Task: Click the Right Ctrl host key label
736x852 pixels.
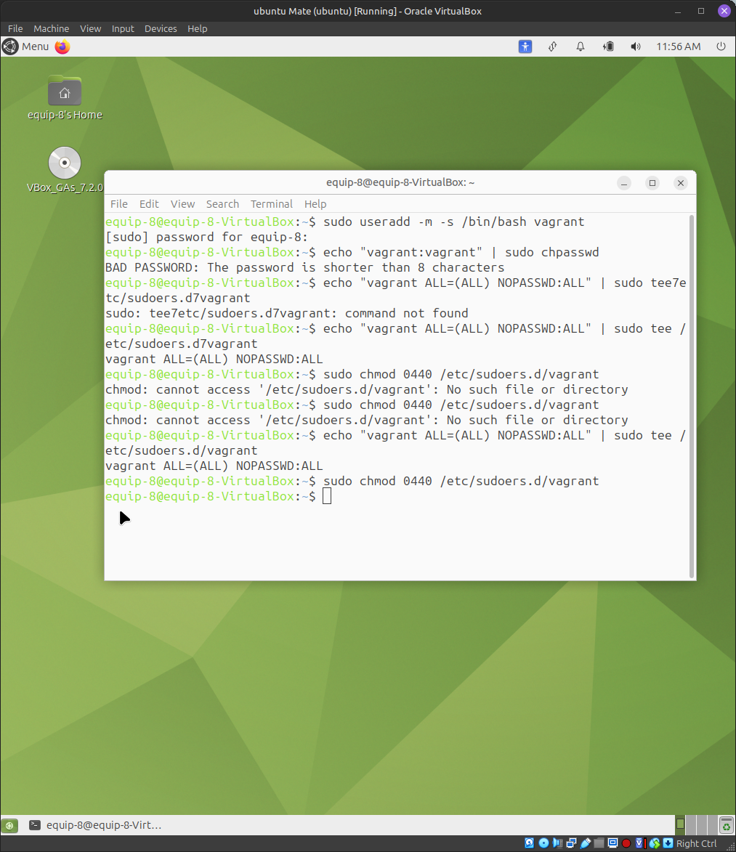Action: pyautogui.click(x=696, y=843)
